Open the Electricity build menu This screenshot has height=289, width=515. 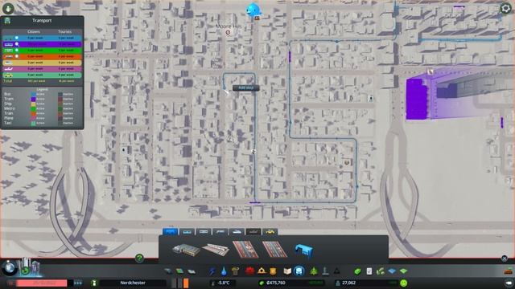pos(212,271)
